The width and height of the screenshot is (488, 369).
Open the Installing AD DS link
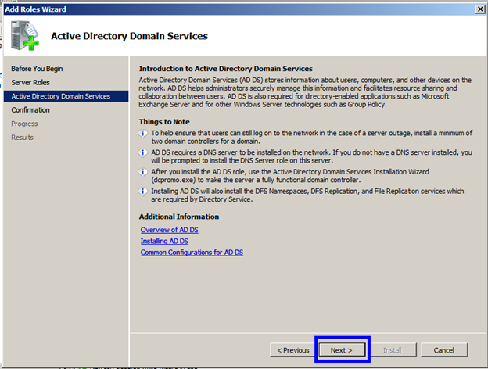tap(164, 241)
